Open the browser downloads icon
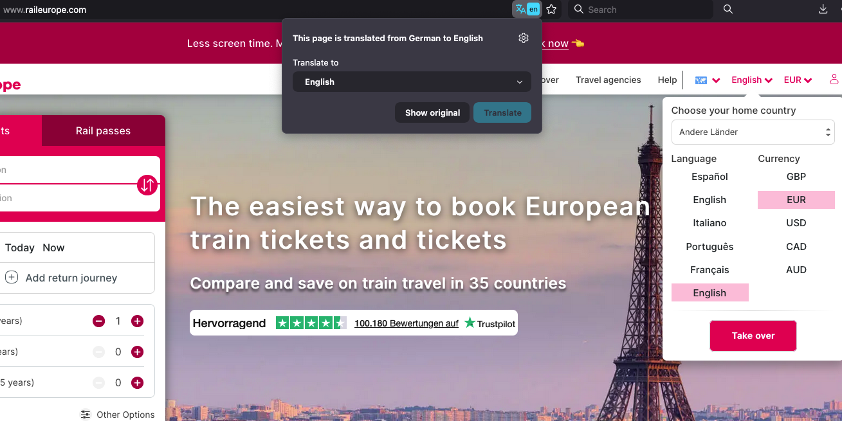Screen dimensions: 842x421 [823, 9]
